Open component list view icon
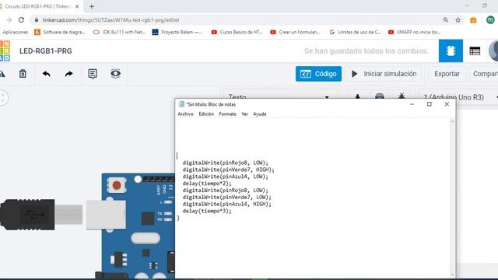Viewport: 498px width, 280px height. [475, 51]
